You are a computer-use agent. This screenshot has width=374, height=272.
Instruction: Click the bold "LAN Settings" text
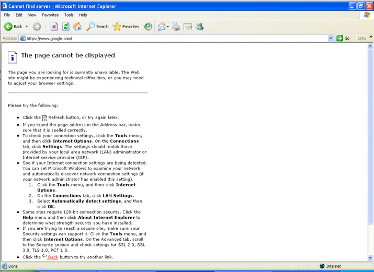(x=118, y=196)
